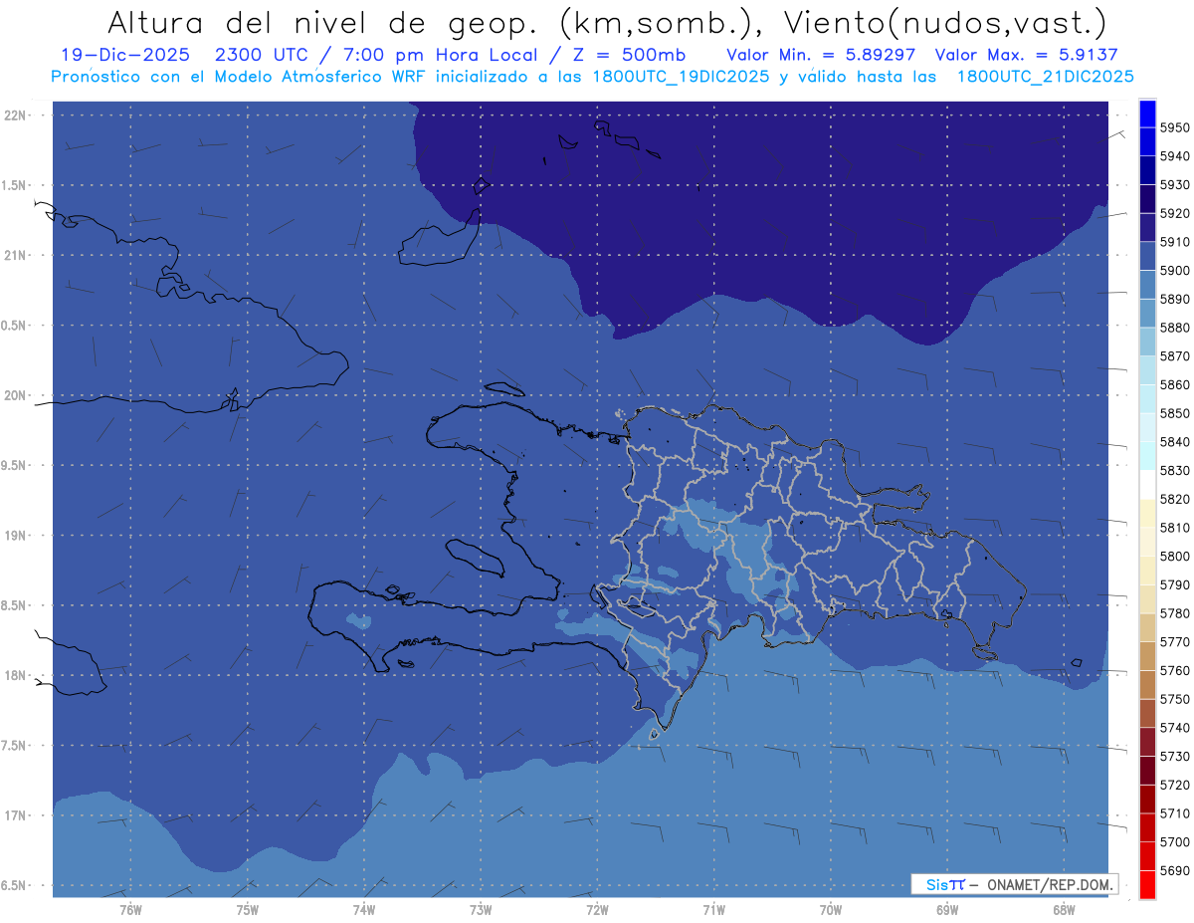Click the '8.5N' latitude label
The height and width of the screenshot is (923, 1194).
15,605
